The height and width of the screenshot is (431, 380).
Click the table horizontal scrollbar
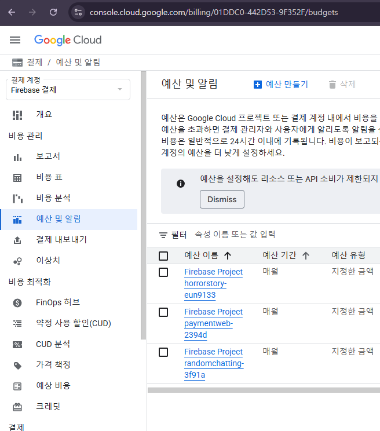pos(264,390)
